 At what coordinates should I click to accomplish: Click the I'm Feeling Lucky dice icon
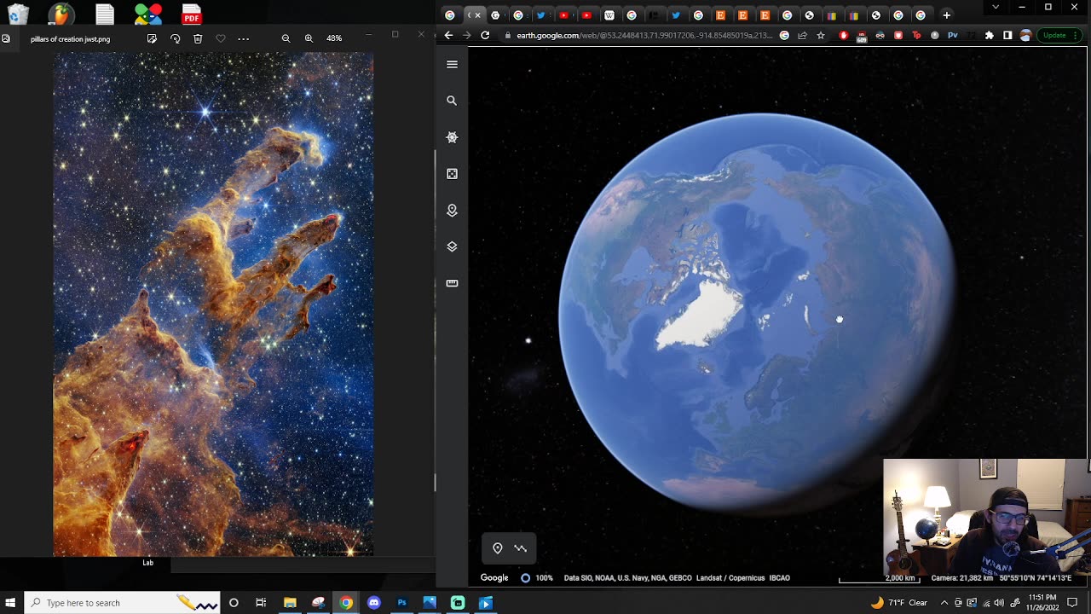[452, 174]
